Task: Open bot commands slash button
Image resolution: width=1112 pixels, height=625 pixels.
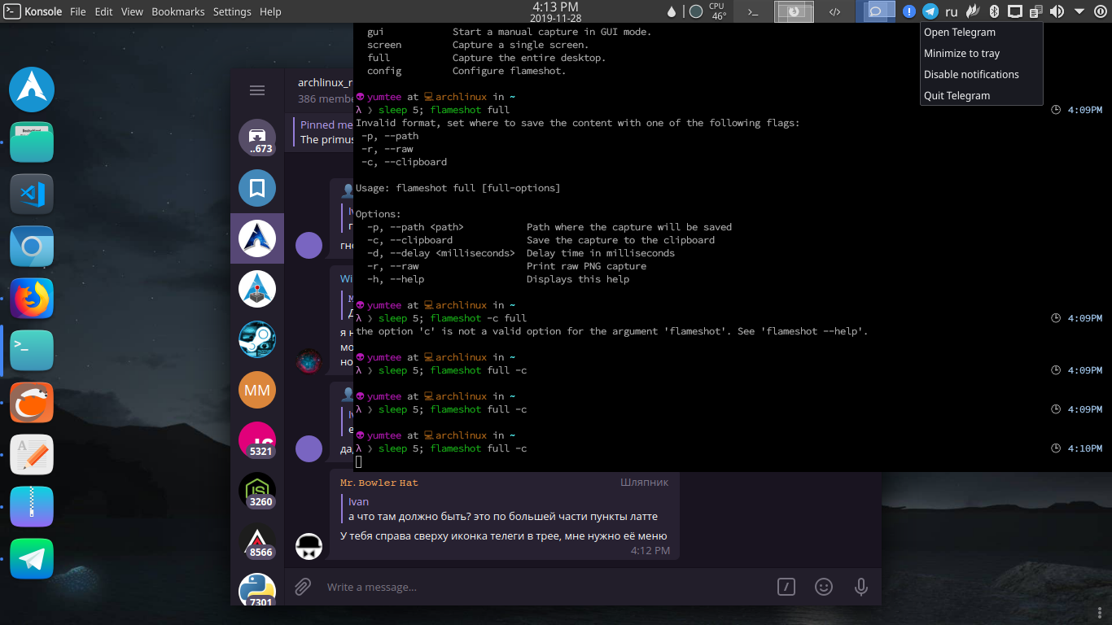Action: (x=786, y=587)
